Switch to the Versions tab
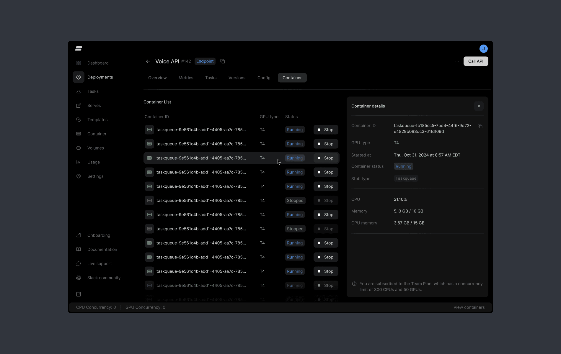The height and width of the screenshot is (354, 561). pyautogui.click(x=237, y=78)
